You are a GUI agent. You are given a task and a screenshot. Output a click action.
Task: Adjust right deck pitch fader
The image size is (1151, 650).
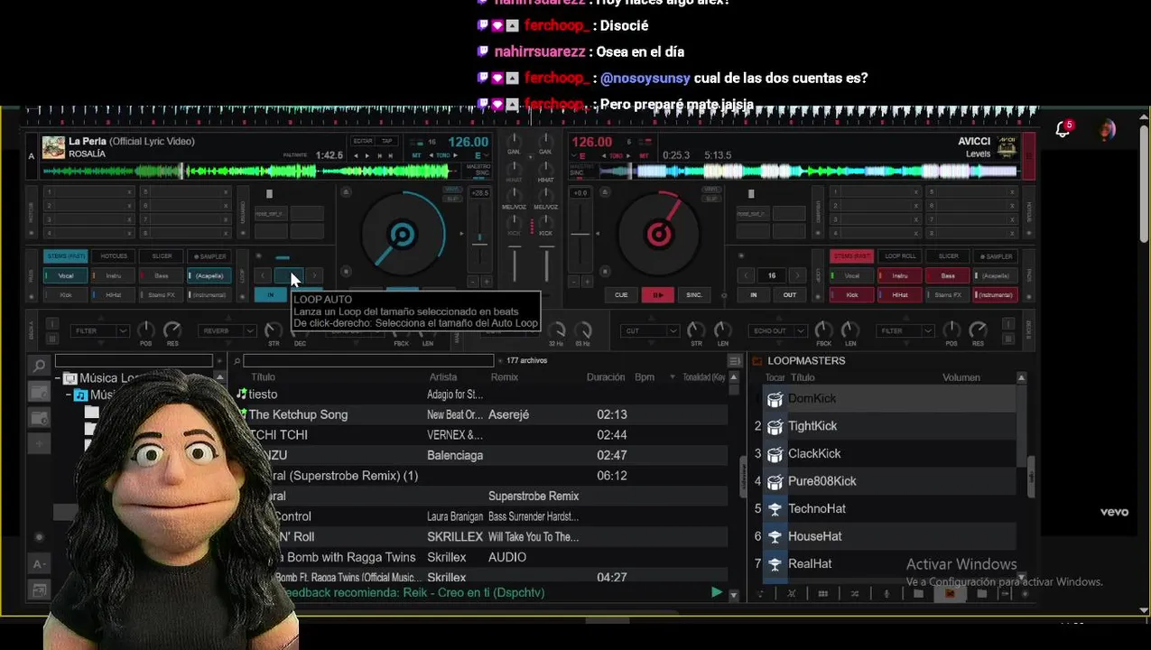(x=582, y=235)
